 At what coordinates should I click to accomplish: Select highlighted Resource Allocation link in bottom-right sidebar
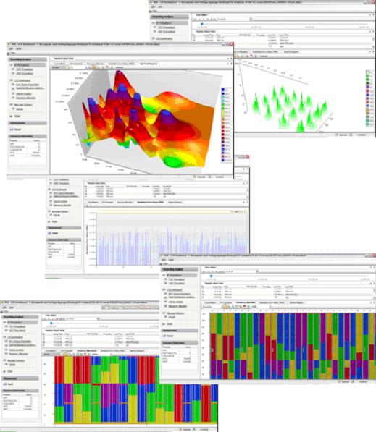coord(177,306)
